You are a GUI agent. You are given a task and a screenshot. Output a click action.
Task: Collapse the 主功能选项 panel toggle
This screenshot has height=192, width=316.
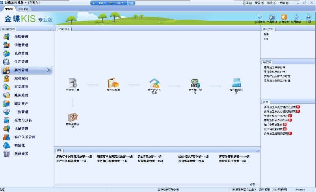click(x=51, y=30)
